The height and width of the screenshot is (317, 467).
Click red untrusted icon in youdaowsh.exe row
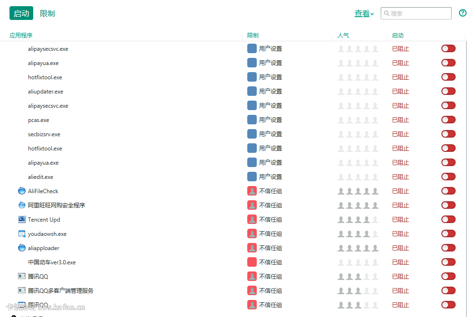point(252,233)
